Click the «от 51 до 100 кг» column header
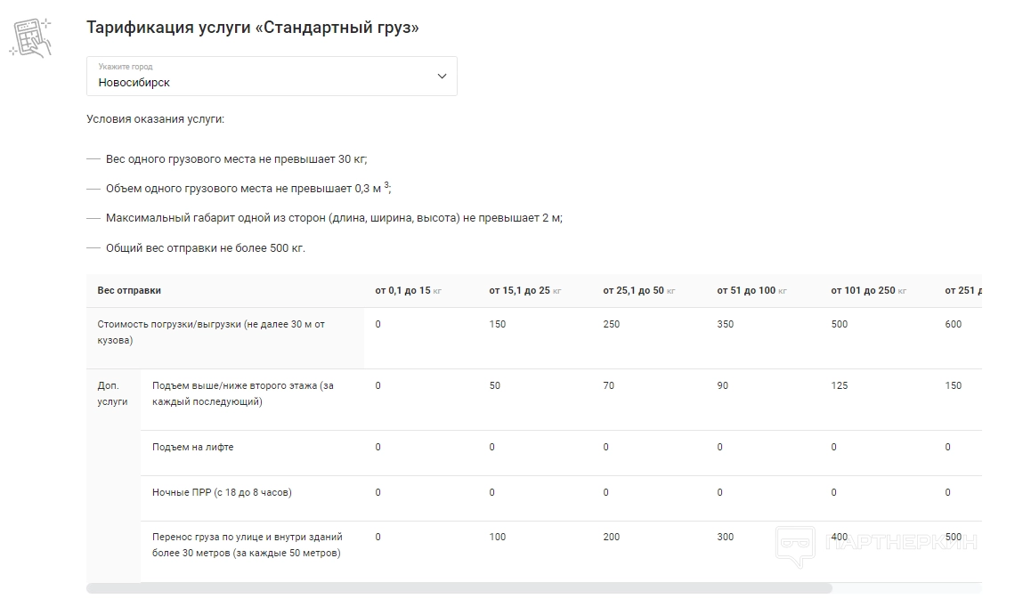 click(x=751, y=291)
